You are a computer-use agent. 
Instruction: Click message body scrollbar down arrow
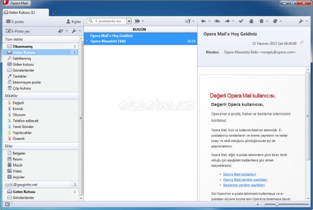pos(308,199)
